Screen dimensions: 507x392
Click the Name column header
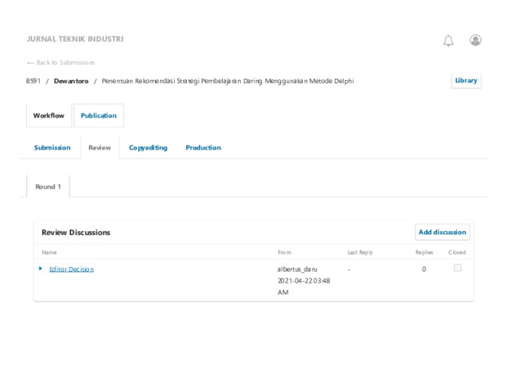pos(50,252)
